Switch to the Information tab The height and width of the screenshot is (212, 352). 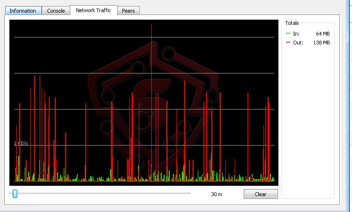[23, 11]
